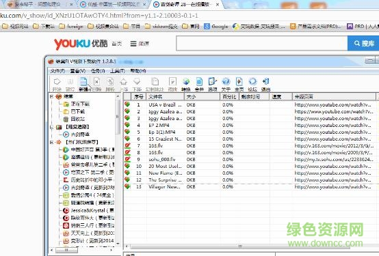This screenshot has width=379, height=256.
Task: Collapse the 【热门视频推荐】 tree node
Action: coord(51,142)
